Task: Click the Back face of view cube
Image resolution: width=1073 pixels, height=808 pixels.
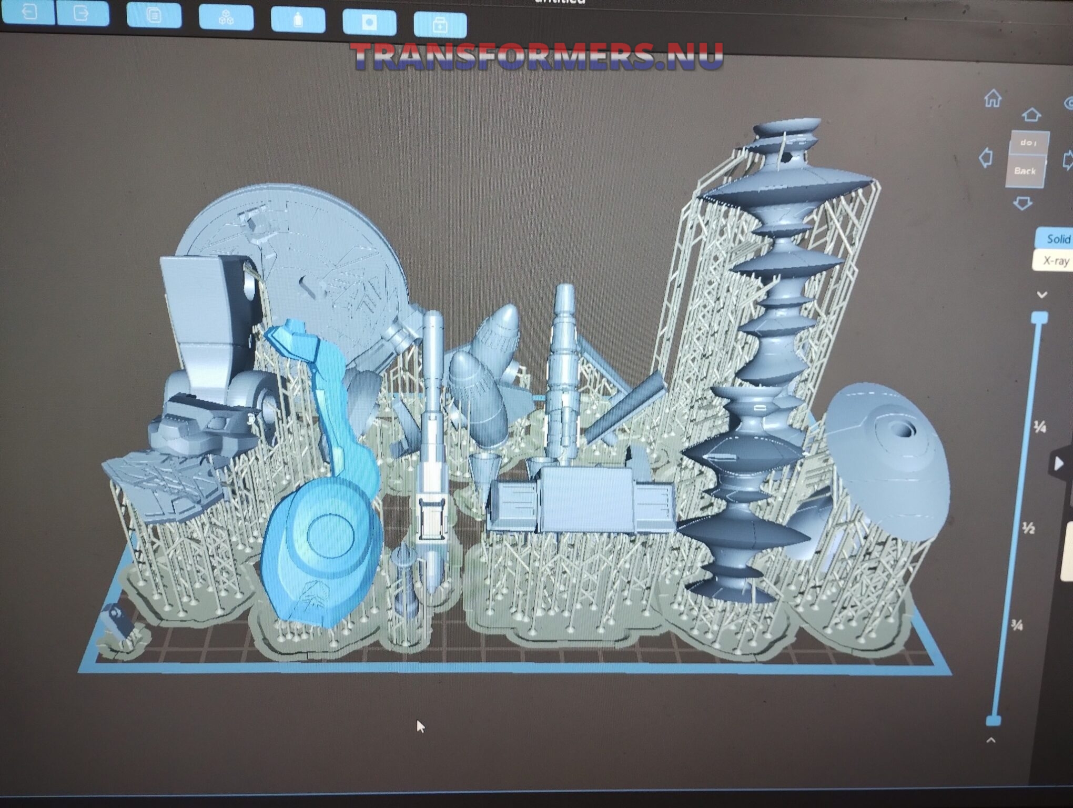Action: point(1025,171)
